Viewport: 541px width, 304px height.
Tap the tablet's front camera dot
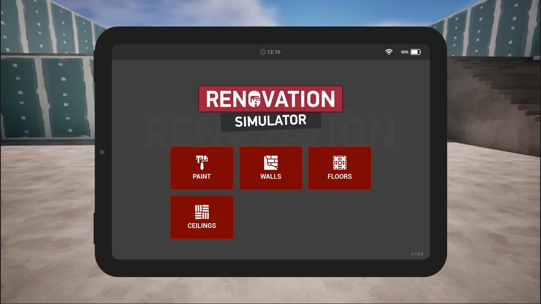102,152
